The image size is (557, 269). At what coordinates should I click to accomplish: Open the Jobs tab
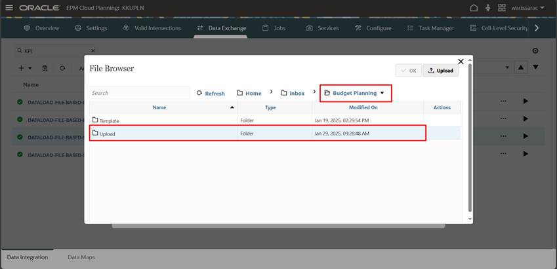[x=274, y=28]
